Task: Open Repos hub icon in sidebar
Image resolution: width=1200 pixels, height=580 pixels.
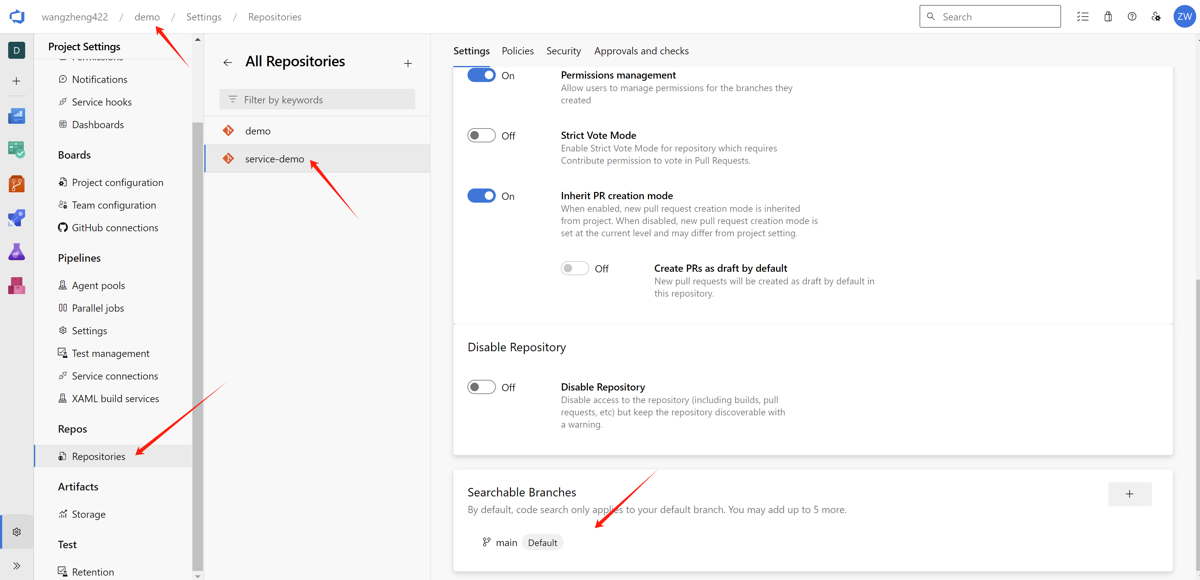Action: tap(17, 184)
